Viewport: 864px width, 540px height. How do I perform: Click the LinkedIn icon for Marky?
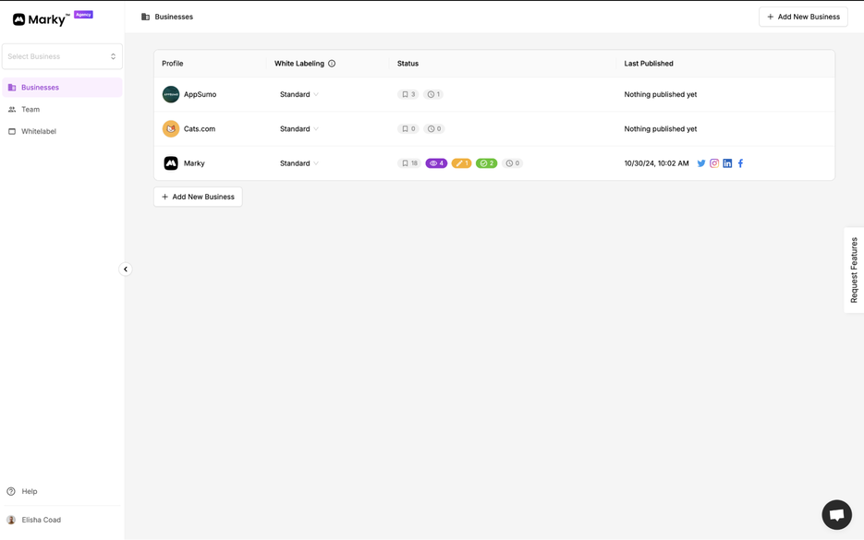[x=727, y=162]
